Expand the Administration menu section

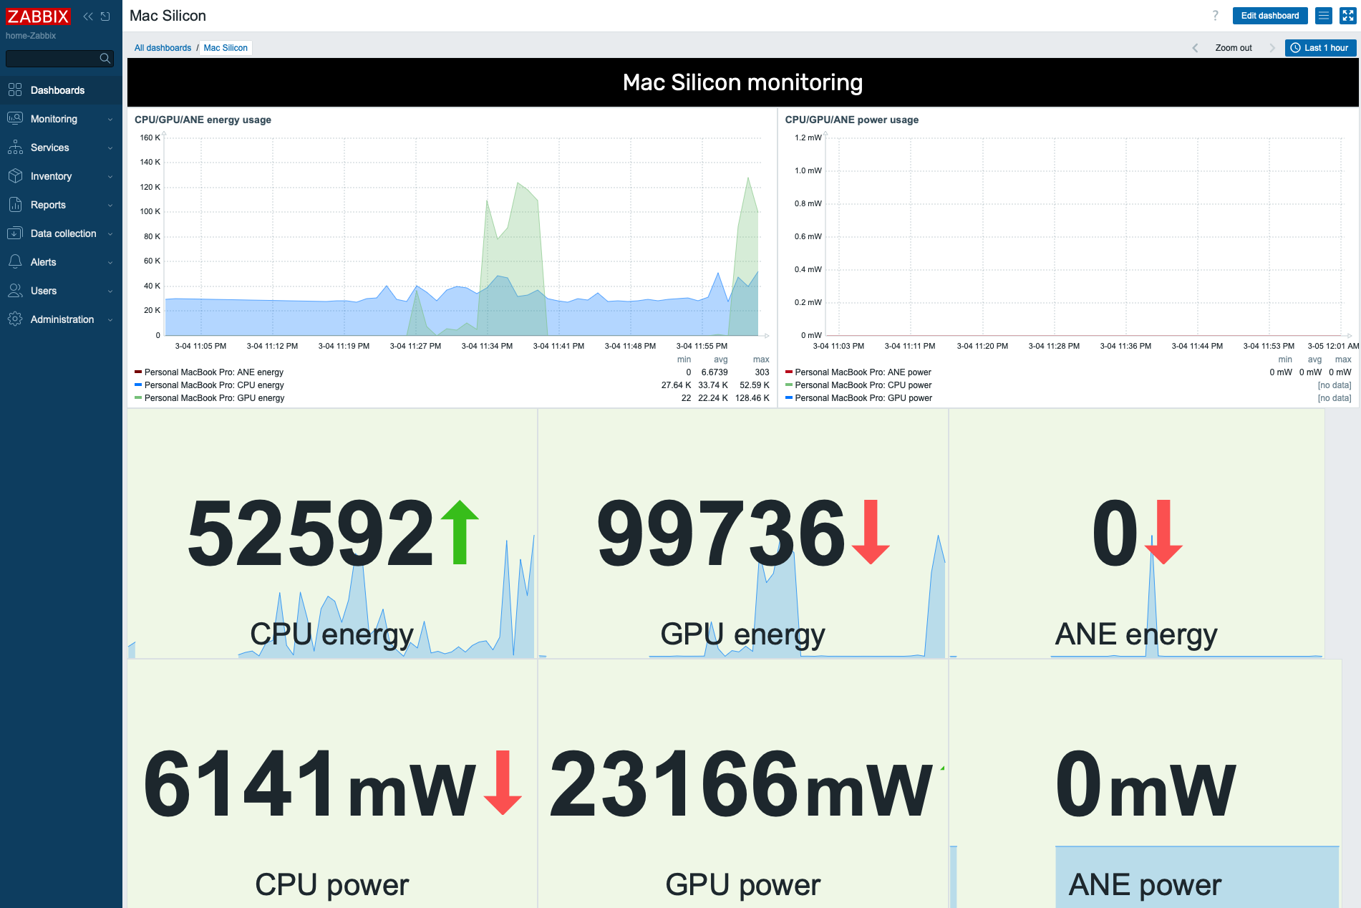(61, 319)
